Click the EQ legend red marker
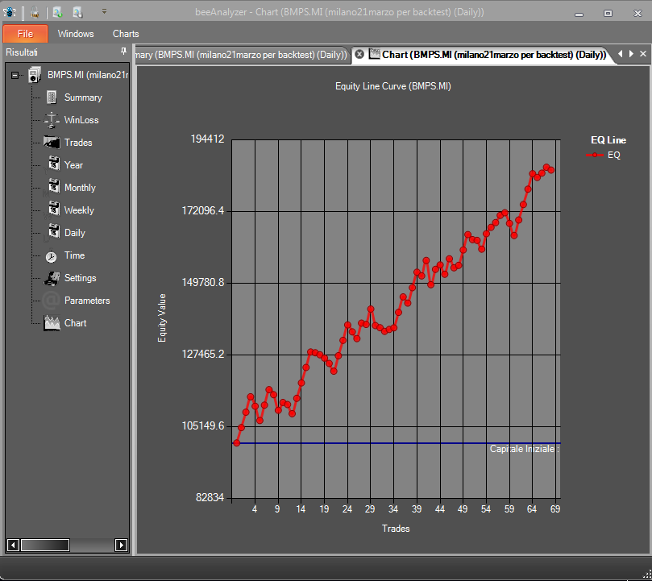 [x=595, y=155]
